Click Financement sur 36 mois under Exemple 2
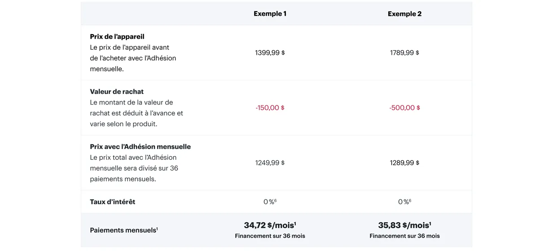This screenshot has width=553, height=251. click(x=404, y=236)
